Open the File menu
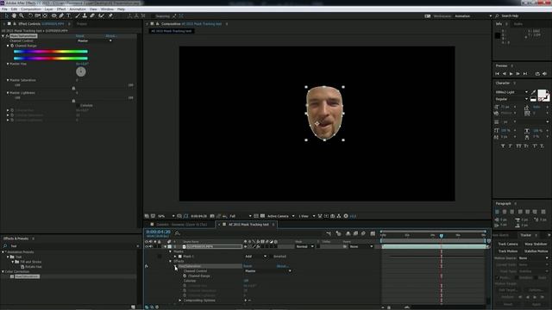The height and width of the screenshot is (310, 552). pyautogui.click(x=4, y=9)
